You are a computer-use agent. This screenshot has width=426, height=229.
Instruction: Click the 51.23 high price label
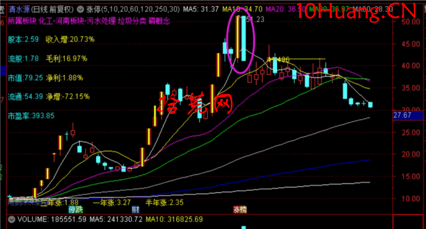tap(255, 20)
